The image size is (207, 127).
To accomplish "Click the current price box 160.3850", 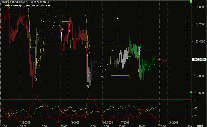I will click(x=199, y=59).
